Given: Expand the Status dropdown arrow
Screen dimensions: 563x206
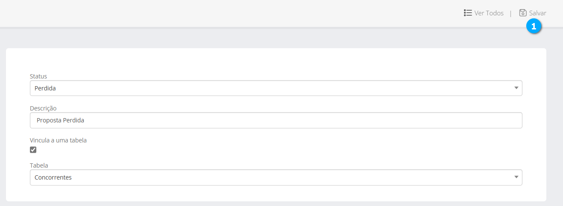Looking at the screenshot, I should [516, 88].
